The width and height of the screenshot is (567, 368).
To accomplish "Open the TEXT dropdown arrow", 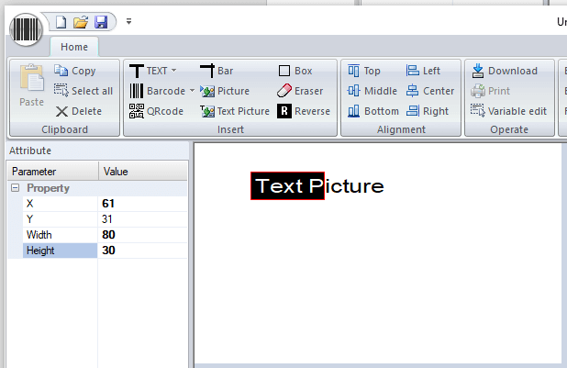I will (174, 70).
